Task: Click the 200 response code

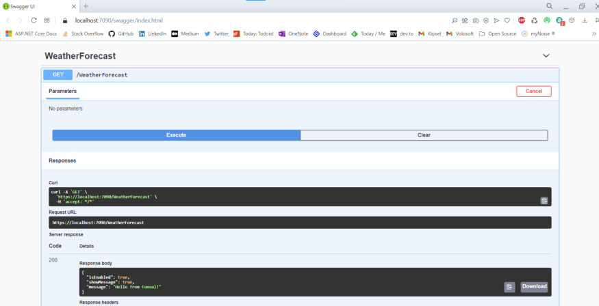Action: [x=53, y=260]
